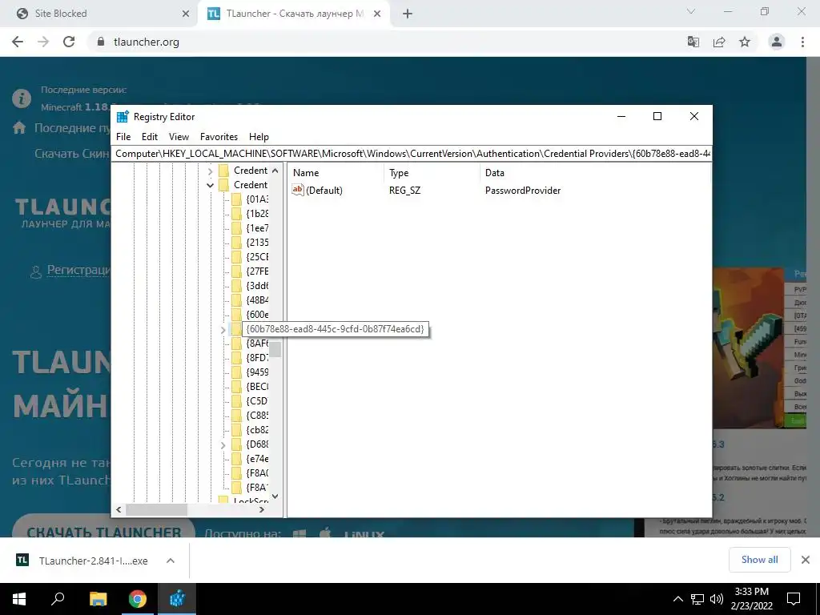Click the {BEC key label
Screen dimensions: 820x615
257,387
